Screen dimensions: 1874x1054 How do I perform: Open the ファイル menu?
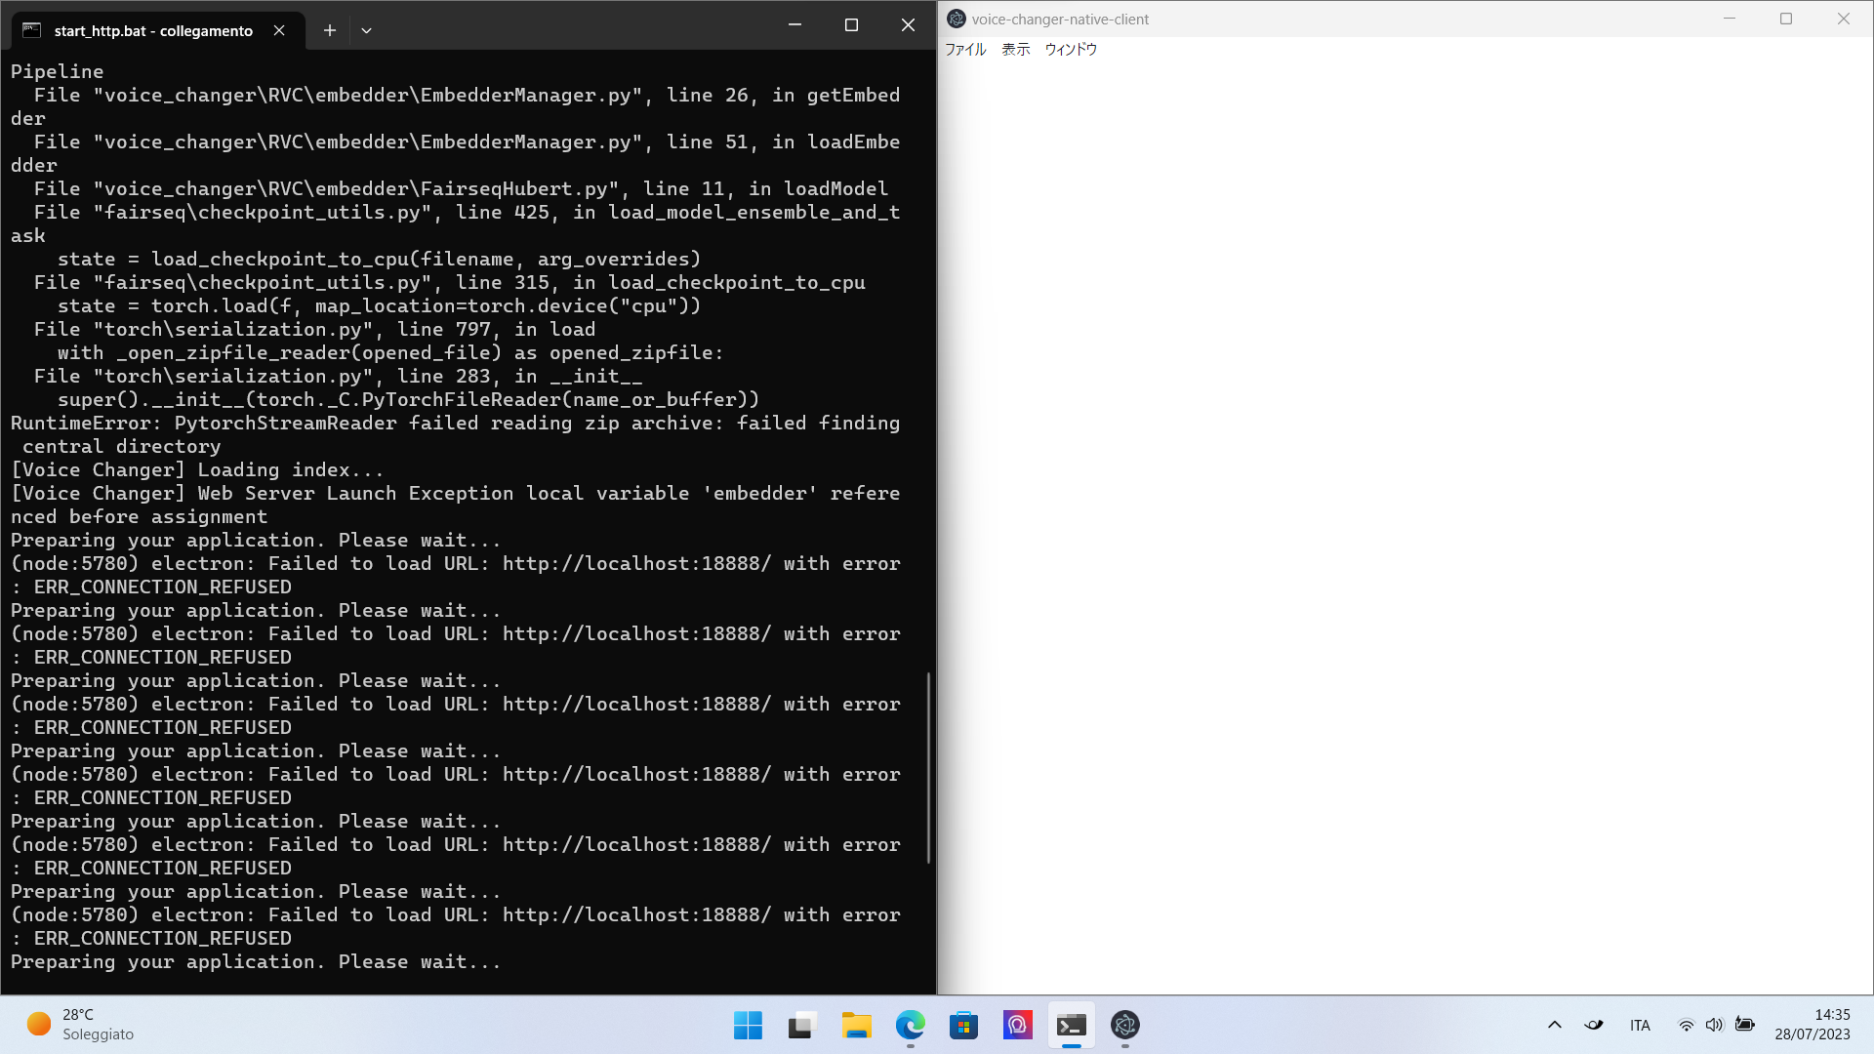coord(965,49)
